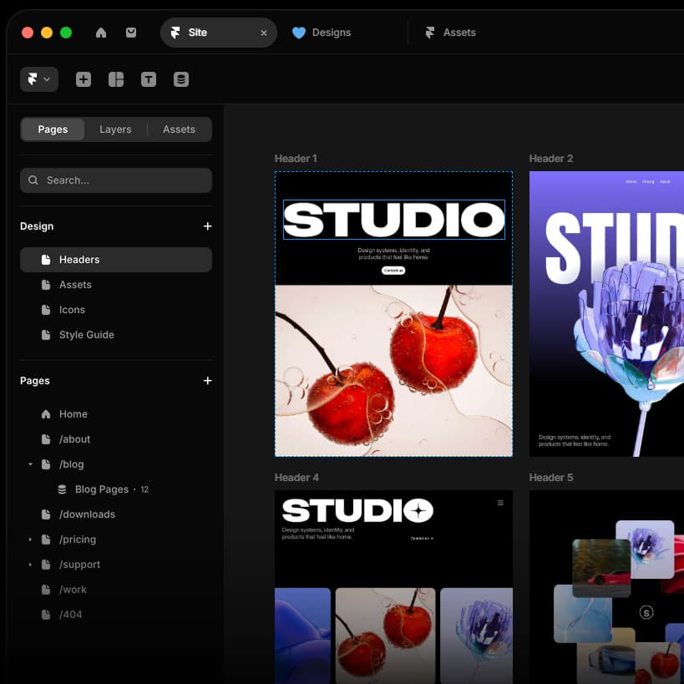Add a new page with the Pages plus button

pyautogui.click(x=207, y=380)
